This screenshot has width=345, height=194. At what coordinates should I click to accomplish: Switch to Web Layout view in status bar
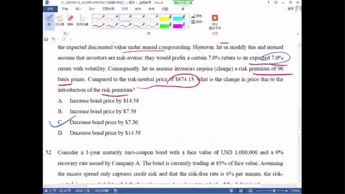[250, 191]
